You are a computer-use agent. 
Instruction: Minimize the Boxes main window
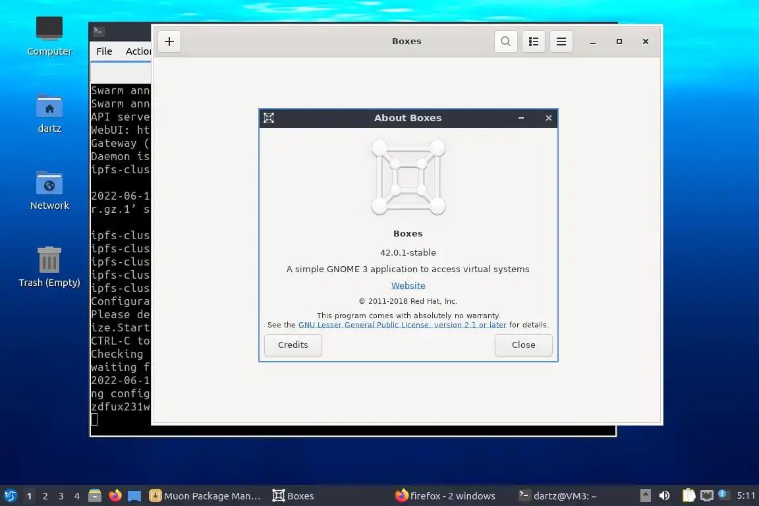point(592,42)
